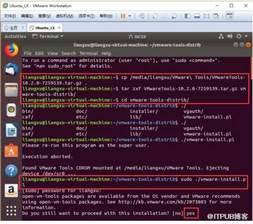Image resolution: width=253 pixels, height=224 pixels.
Task: Select the Ubuntu_LX tab
Action: pos(45,28)
